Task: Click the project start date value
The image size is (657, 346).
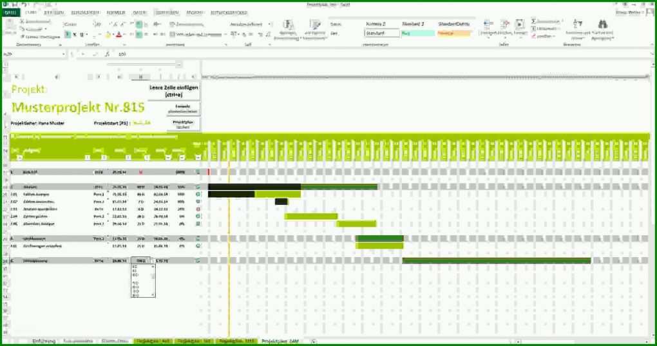Action: pyautogui.click(x=142, y=123)
